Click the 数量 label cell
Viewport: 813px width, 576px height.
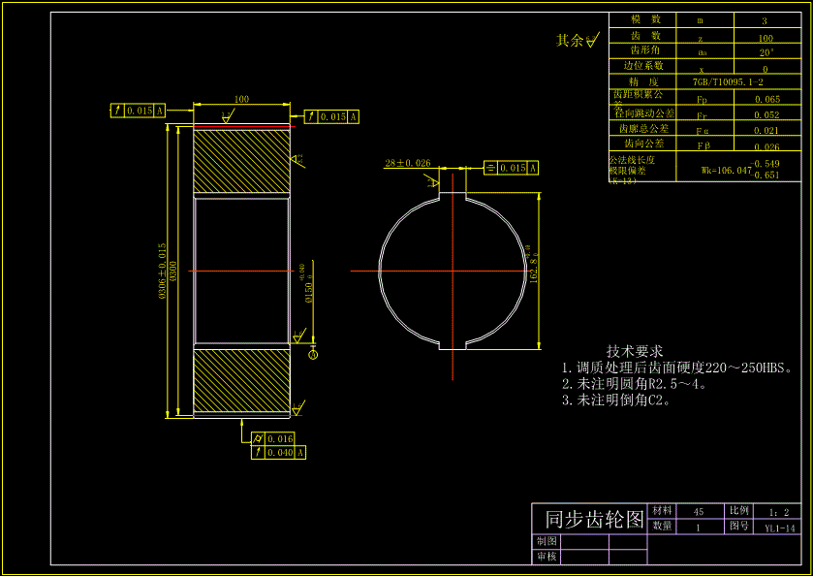pos(662,526)
